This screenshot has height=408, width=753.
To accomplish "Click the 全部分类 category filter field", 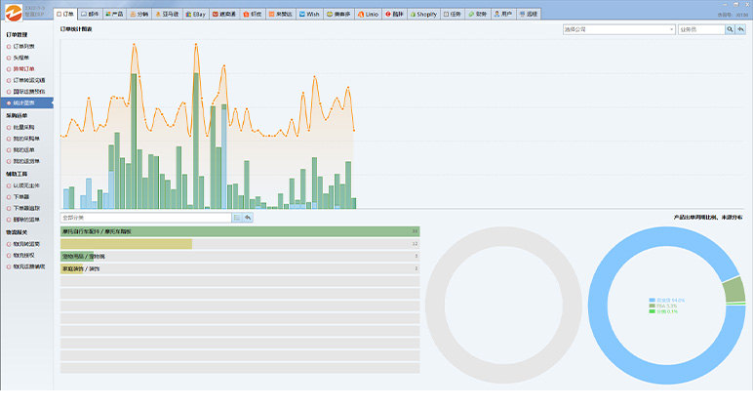I will coord(144,218).
